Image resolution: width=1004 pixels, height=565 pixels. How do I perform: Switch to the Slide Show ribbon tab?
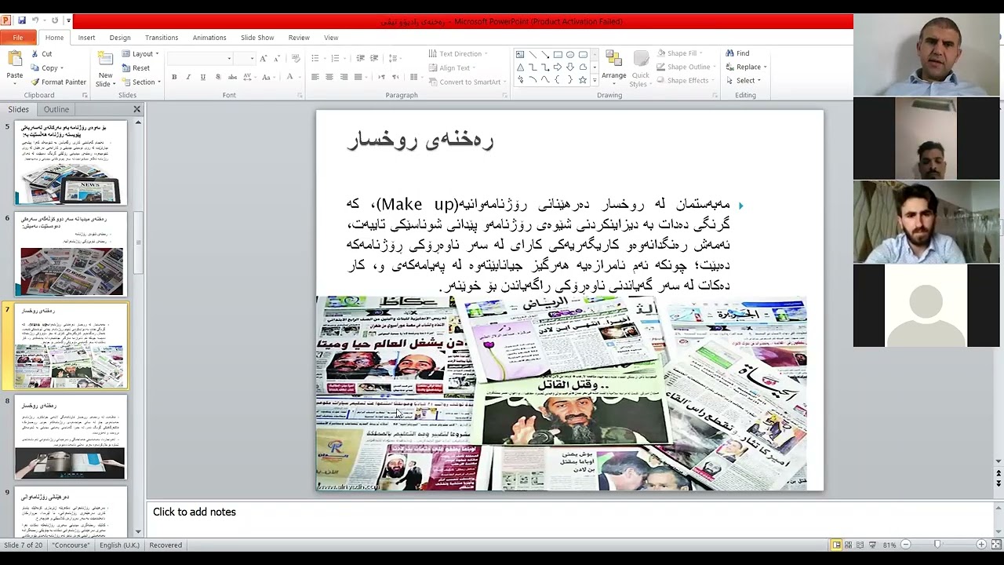pos(257,38)
